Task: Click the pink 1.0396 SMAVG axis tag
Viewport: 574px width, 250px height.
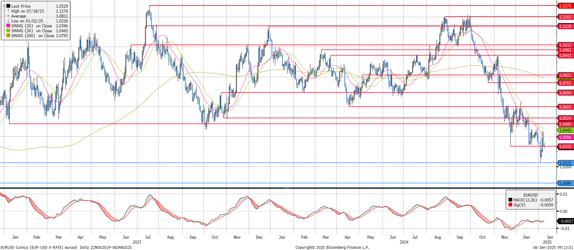Action: coord(565,137)
